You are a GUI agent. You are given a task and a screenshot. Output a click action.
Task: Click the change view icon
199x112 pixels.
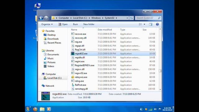[140, 24]
